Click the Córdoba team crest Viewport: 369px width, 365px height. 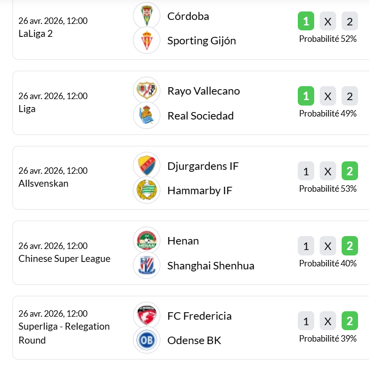point(146,15)
